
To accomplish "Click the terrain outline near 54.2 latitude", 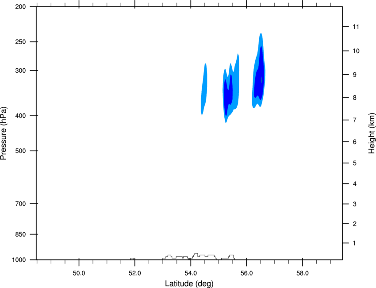I will [196, 255].
